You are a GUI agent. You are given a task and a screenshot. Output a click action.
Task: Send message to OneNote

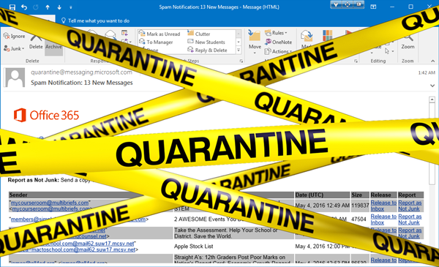click(x=278, y=42)
